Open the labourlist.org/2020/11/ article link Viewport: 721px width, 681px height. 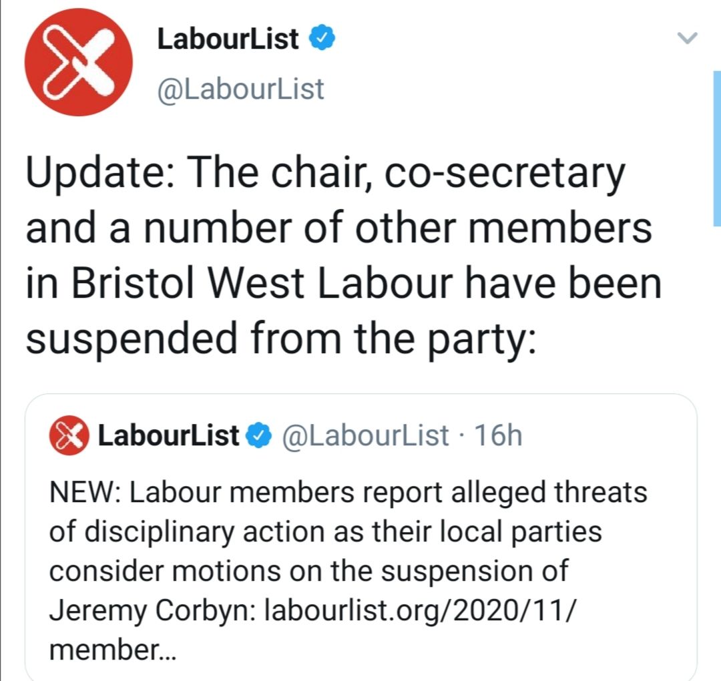pos(419,610)
